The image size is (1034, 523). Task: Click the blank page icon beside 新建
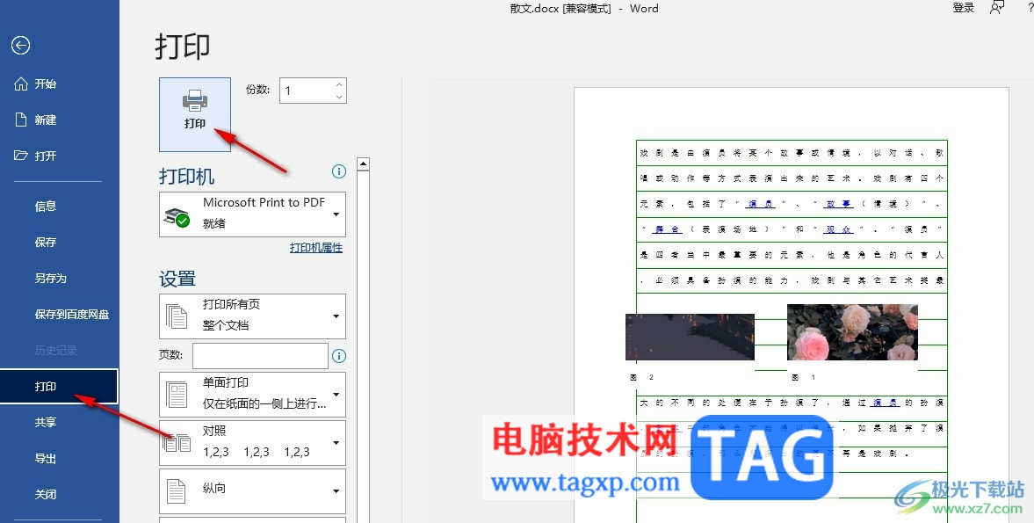tap(21, 120)
